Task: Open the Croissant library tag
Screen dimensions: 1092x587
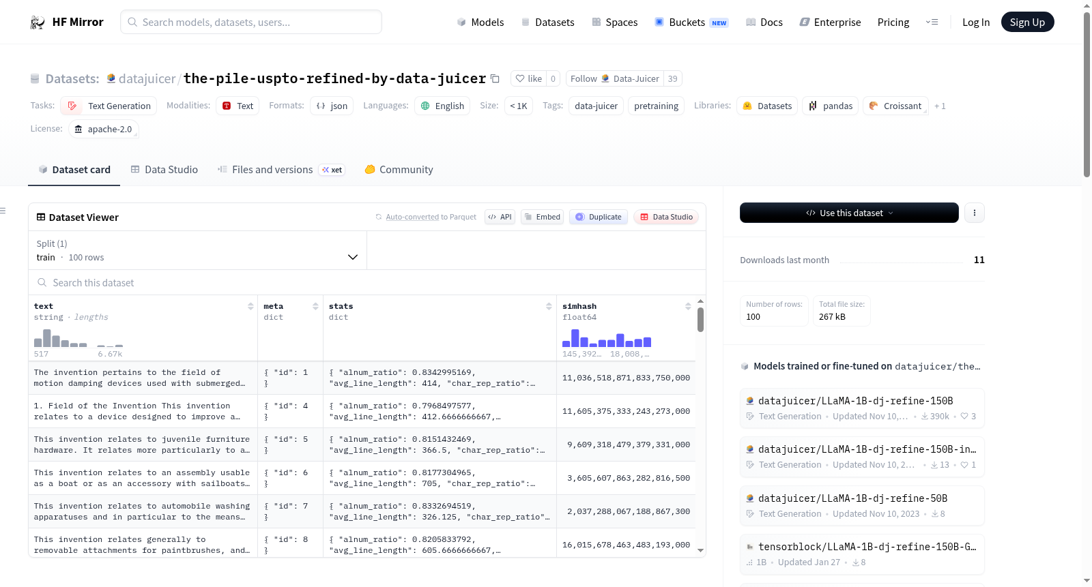Action: (x=895, y=106)
